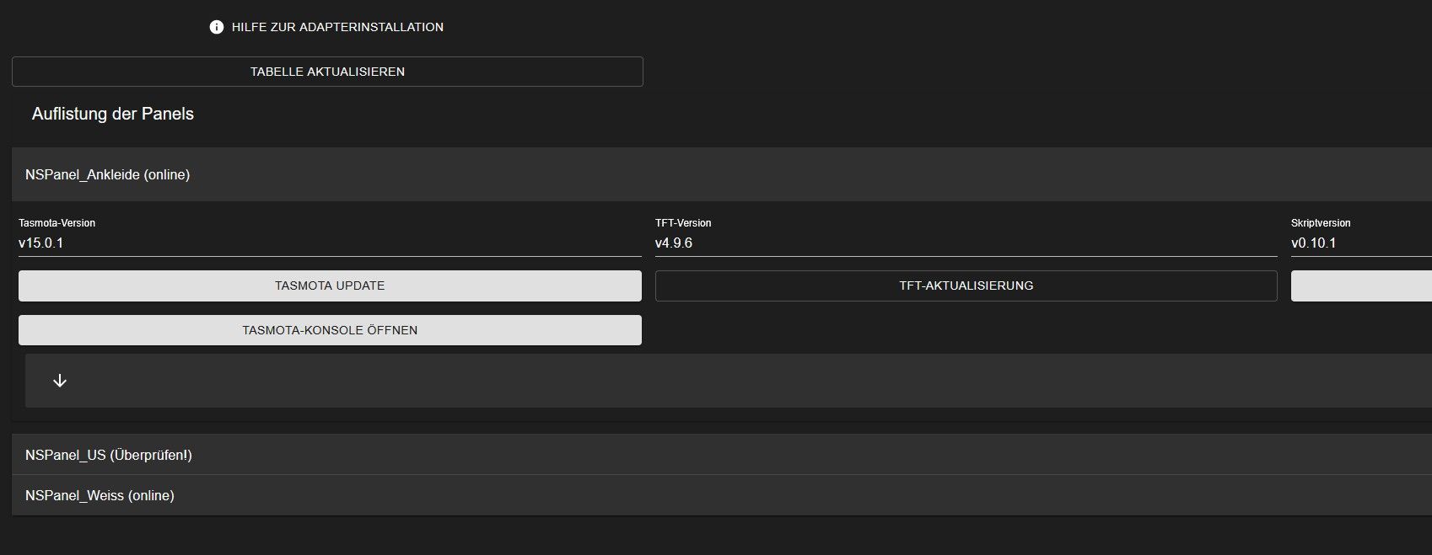Expand the NSPanel_US panel entry

point(108,455)
